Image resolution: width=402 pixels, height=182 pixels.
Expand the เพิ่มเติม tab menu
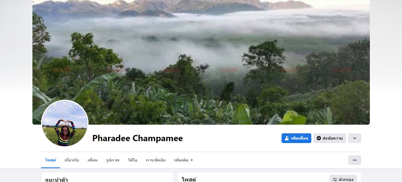pos(184,160)
